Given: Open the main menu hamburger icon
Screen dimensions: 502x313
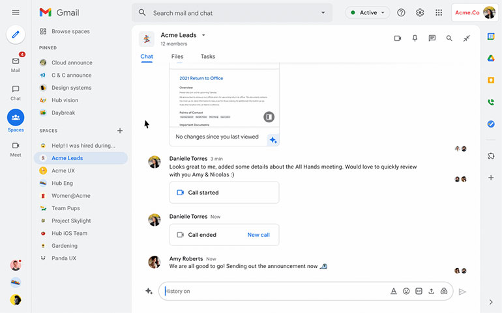Looking at the screenshot, I should (16, 12).
